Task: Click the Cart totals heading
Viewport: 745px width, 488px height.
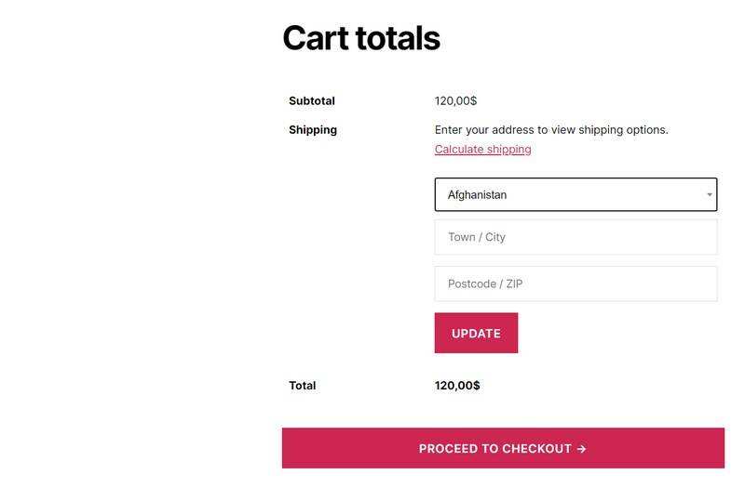Action: click(x=361, y=38)
